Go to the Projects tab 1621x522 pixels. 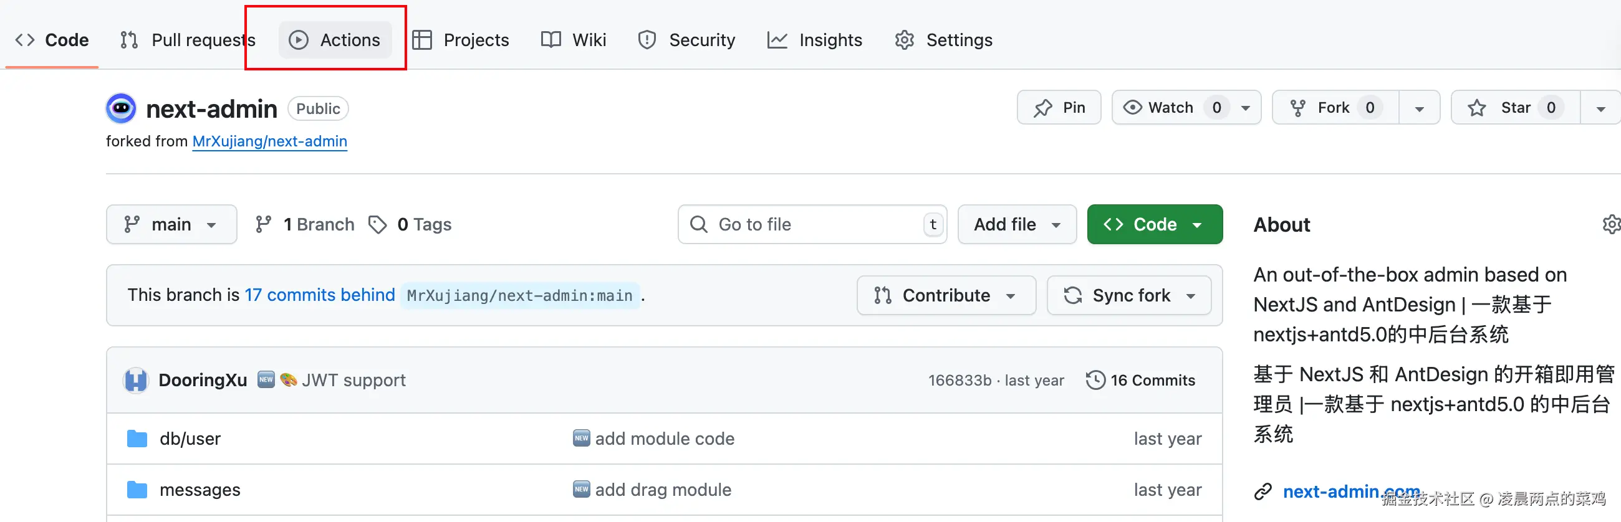coord(461,40)
